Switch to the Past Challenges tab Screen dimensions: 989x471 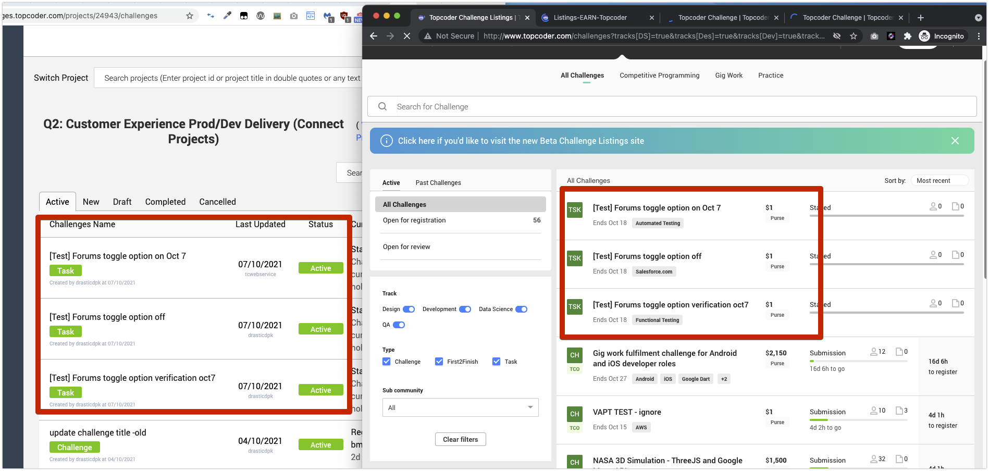tap(438, 182)
